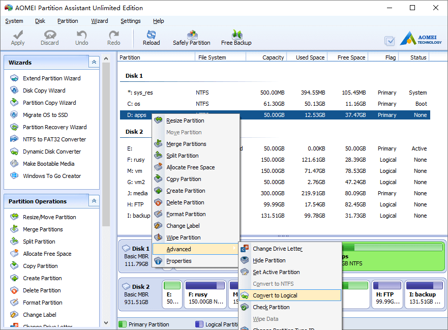
Task: Sort by the File System column header
Action: [220, 57]
